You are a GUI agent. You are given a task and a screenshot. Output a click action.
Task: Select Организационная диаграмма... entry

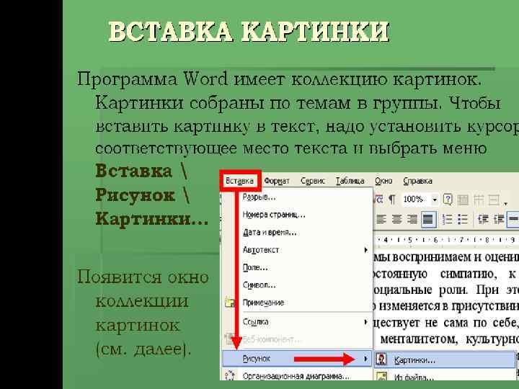tap(297, 376)
